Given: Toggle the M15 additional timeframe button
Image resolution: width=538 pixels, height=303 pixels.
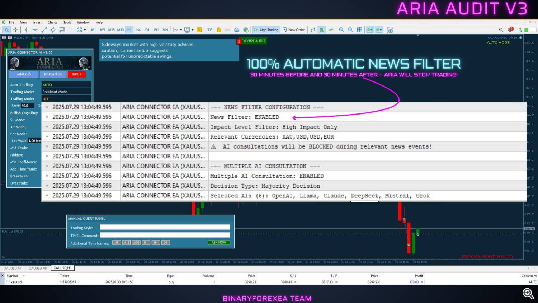Looking at the screenshot, I should click(126, 243).
